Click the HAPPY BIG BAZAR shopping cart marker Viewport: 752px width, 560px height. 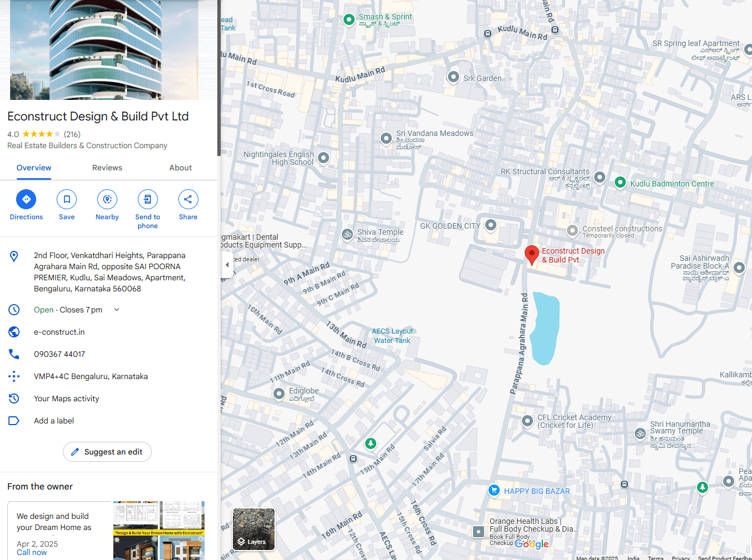pos(494,491)
